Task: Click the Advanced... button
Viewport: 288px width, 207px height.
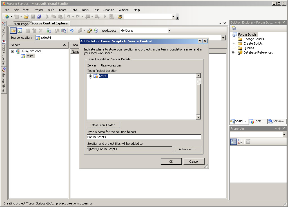Action: pyautogui.click(x=187, y=149)
